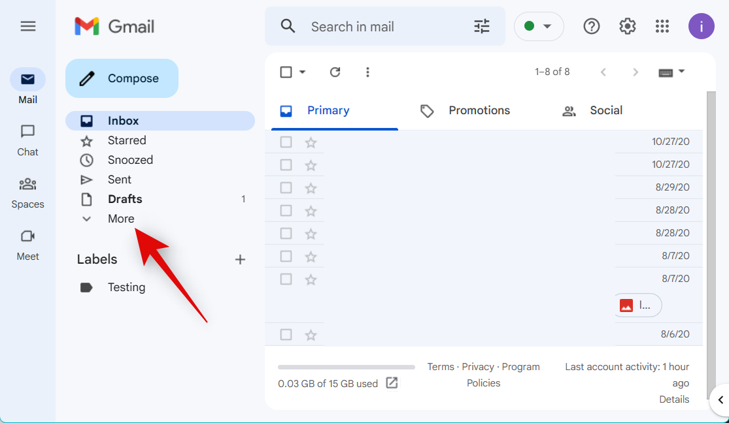Star the second 10/27/20 email
The width and height of the screenshot is (729, 423).
311,165
